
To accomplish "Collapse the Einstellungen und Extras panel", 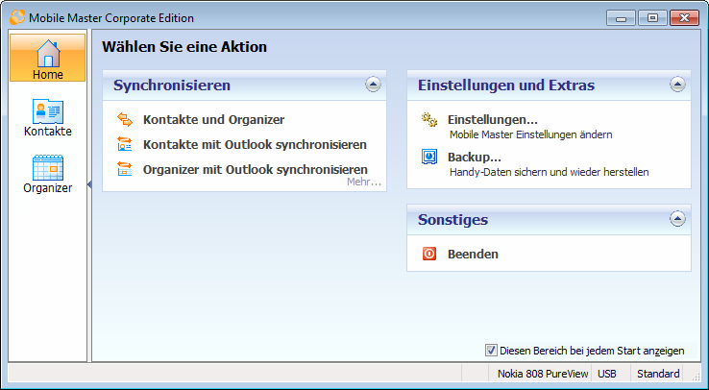I will [677, 85].
